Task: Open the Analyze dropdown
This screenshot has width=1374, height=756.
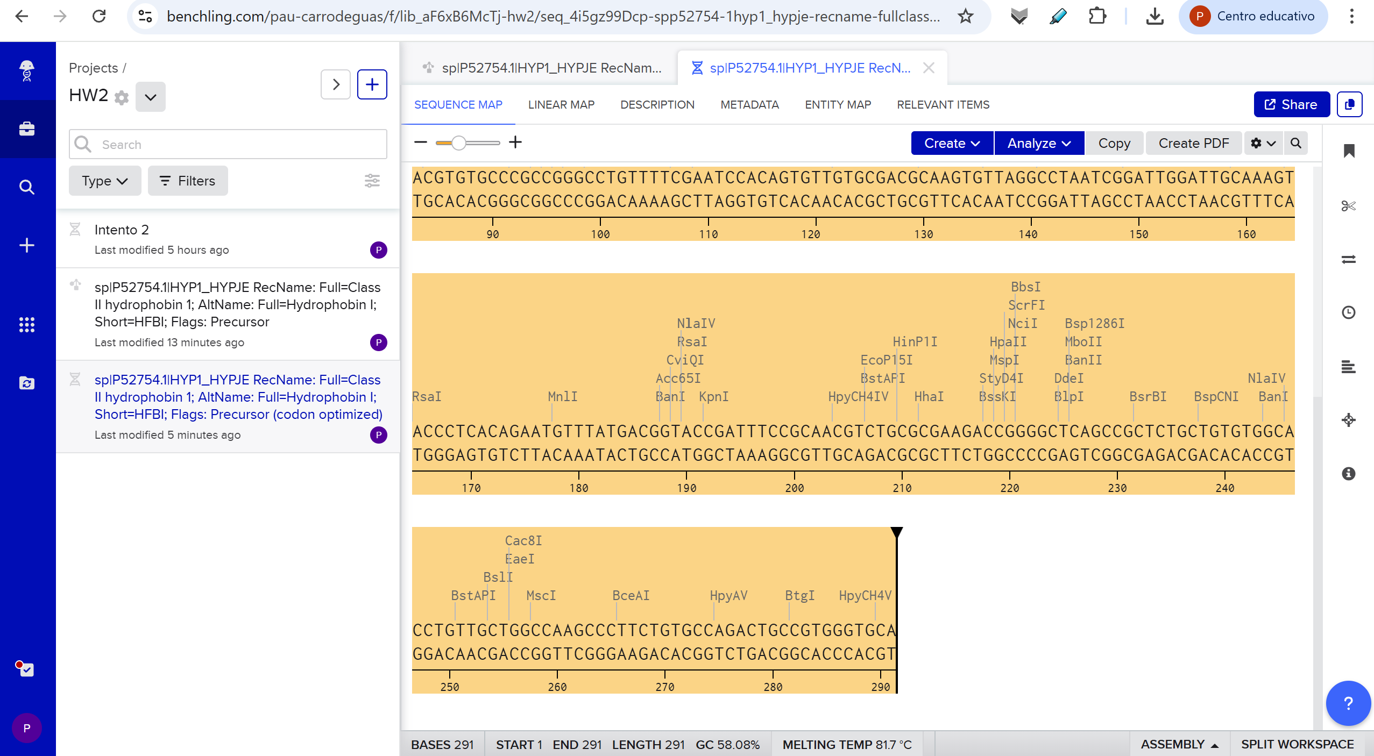Action: point(1039,143)
